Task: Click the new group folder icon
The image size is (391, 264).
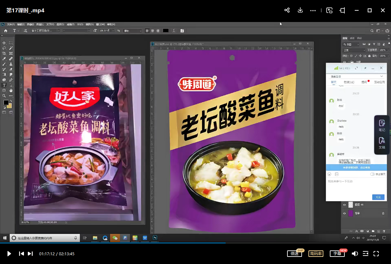Action: click(x=373, y=231)
